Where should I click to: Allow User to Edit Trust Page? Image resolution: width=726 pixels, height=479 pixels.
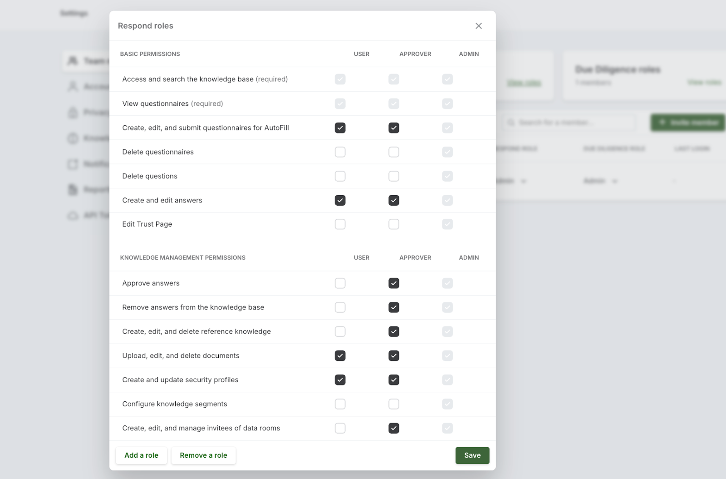point(340,224)
